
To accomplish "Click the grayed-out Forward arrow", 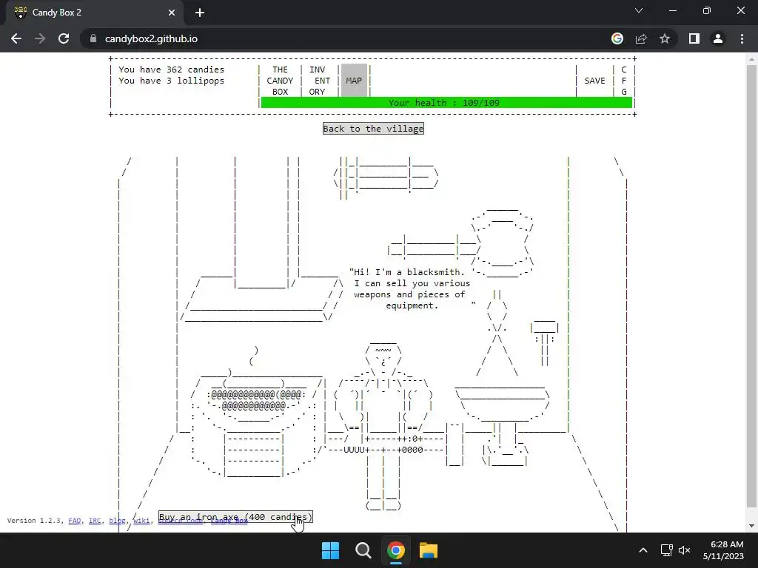I will pyautogui.click(x=40, y=38).
